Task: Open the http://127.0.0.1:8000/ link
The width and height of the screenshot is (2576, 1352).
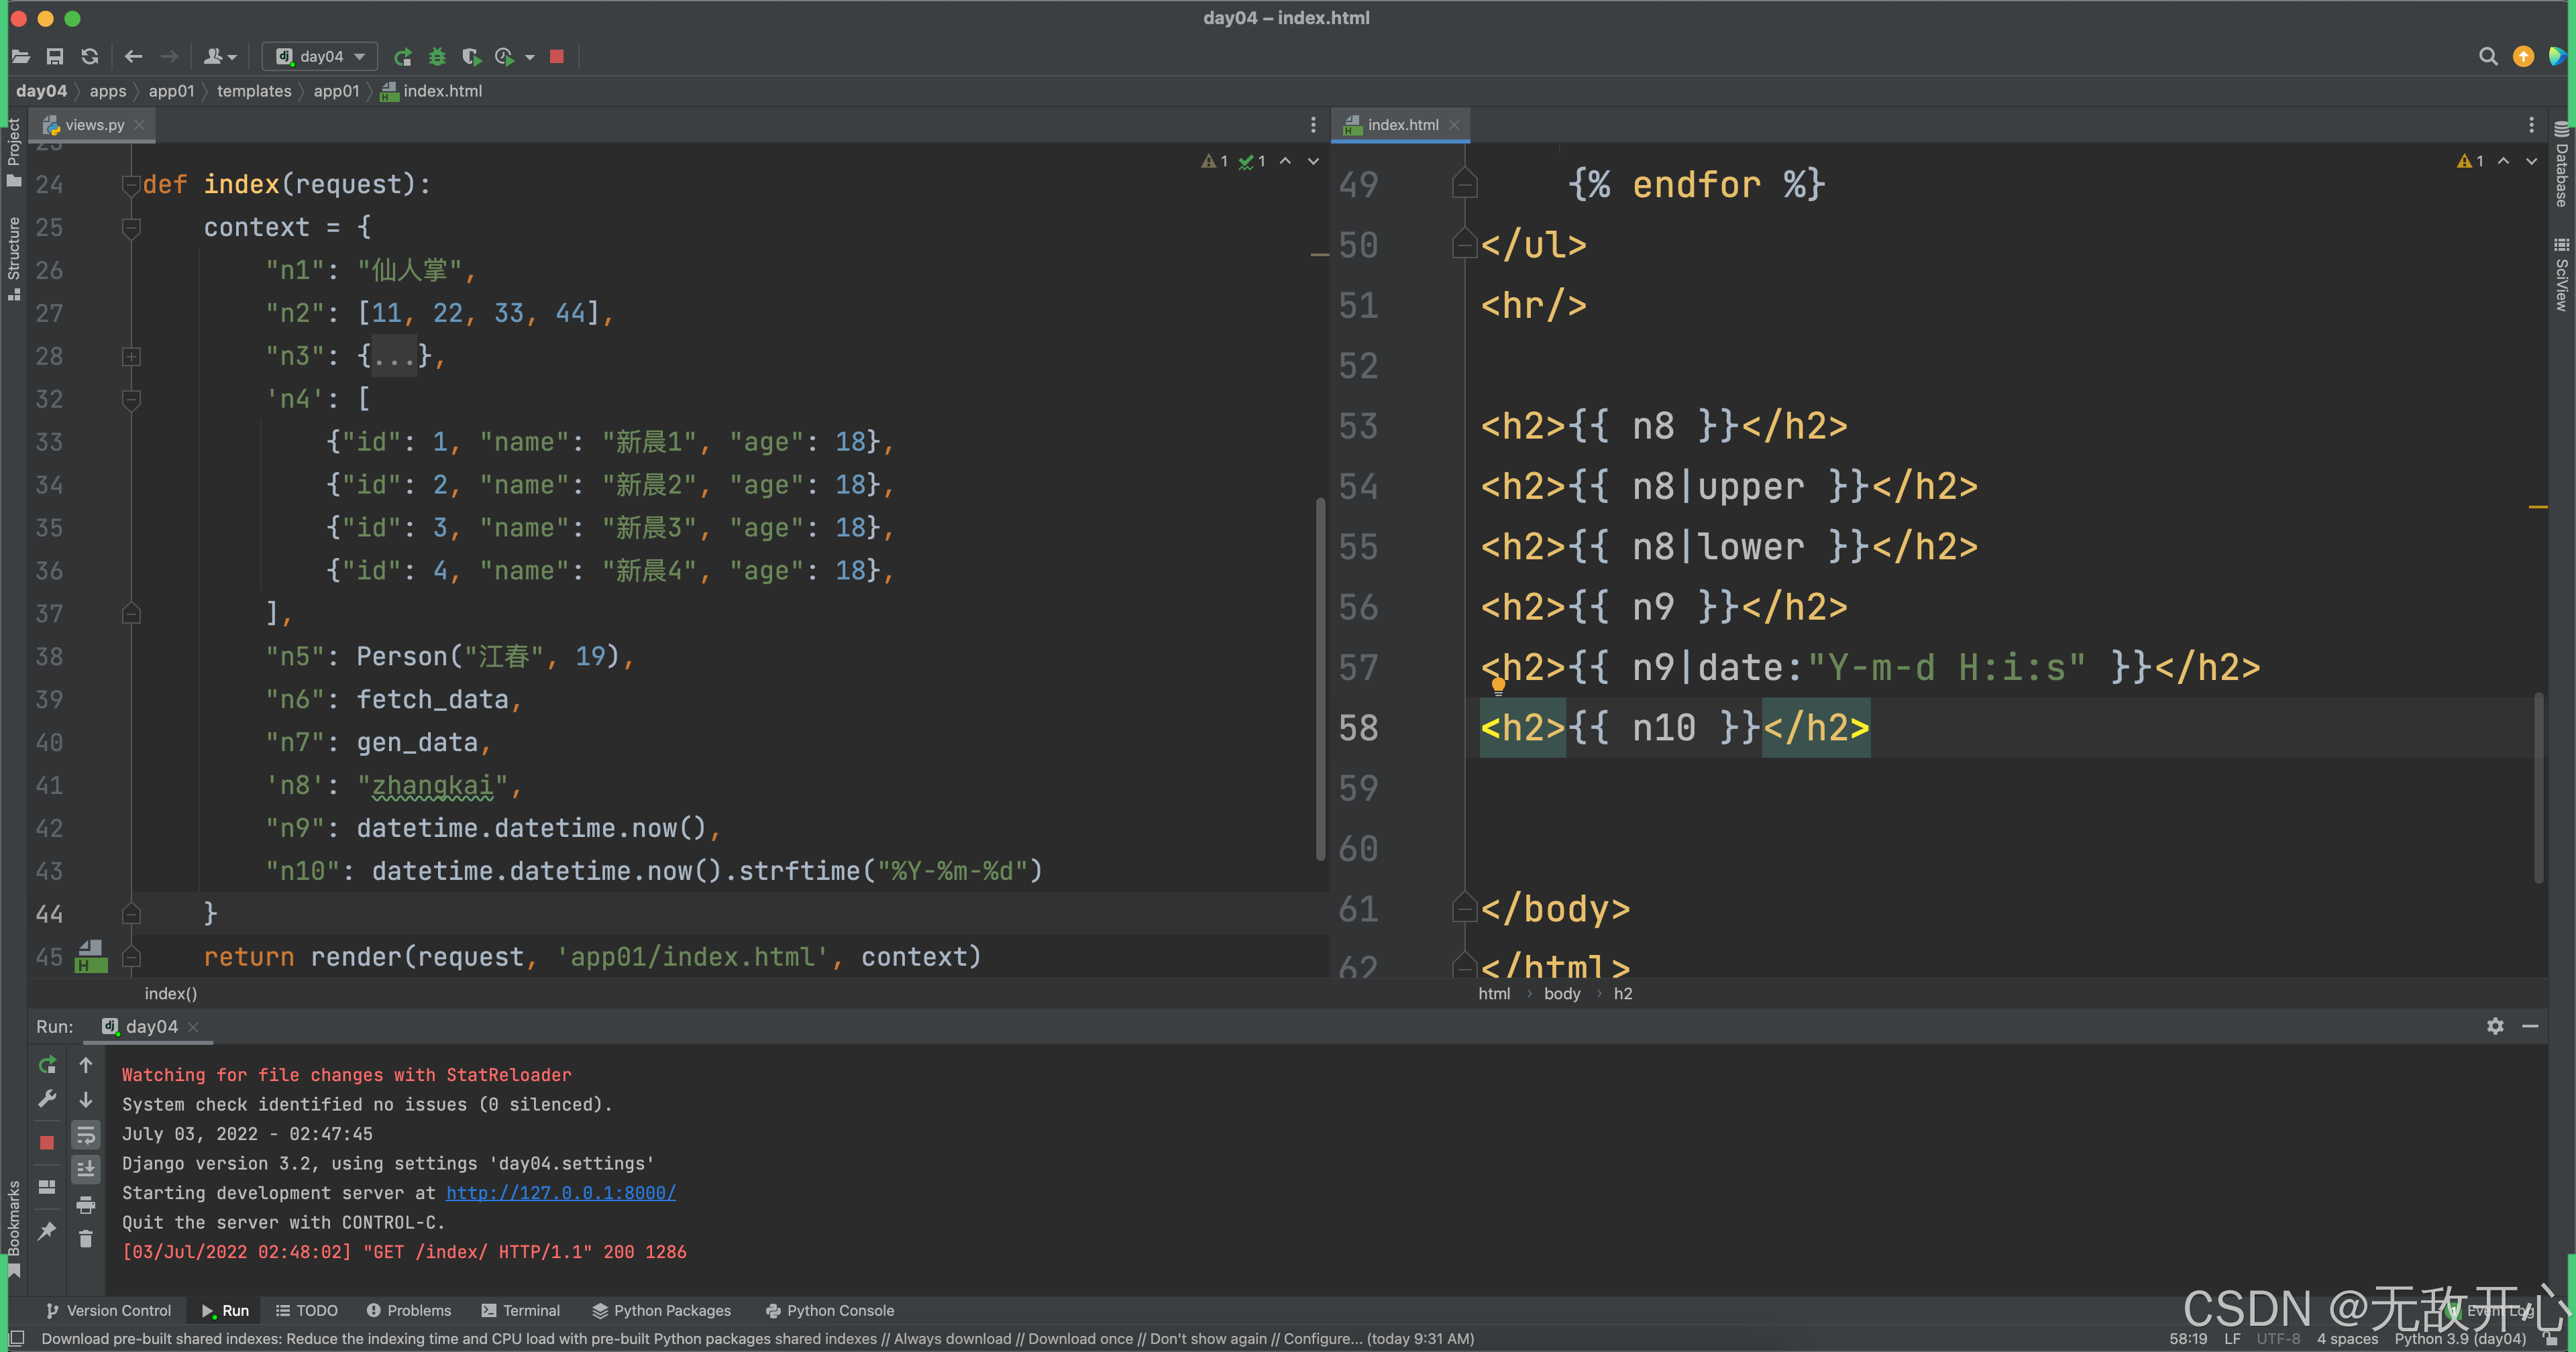Action: tap(561, 1193)
